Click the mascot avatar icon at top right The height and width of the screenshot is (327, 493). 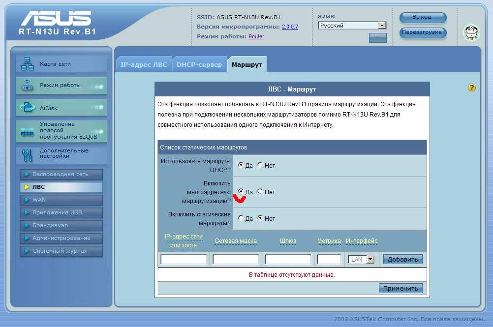[471, 32]
